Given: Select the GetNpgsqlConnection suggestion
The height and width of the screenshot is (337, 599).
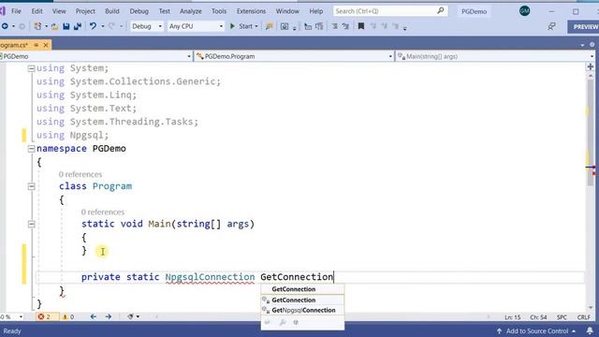Looking at the screenshot, I should point(302,310).
